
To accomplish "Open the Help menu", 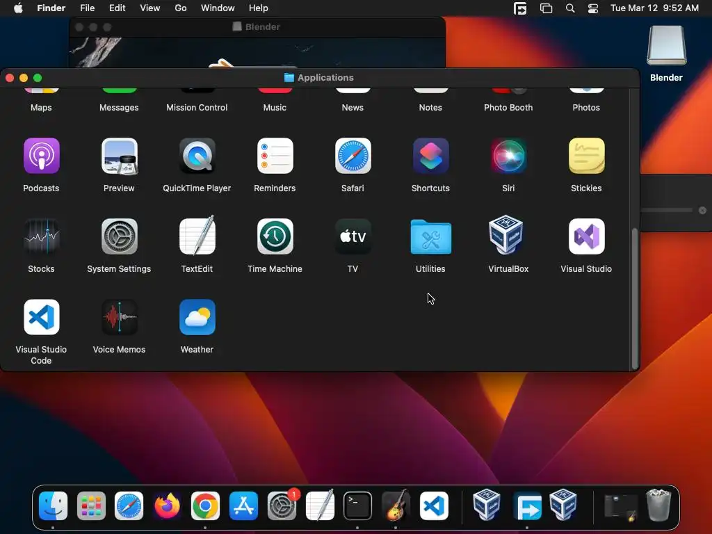I will (x=259, y=8).
